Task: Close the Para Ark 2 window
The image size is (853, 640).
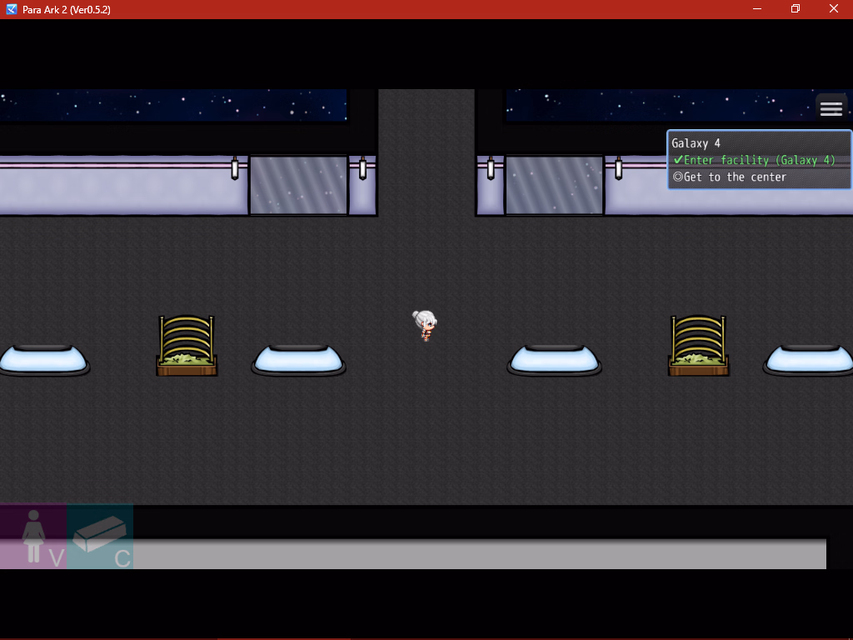Action: click(x=833, y=8)
